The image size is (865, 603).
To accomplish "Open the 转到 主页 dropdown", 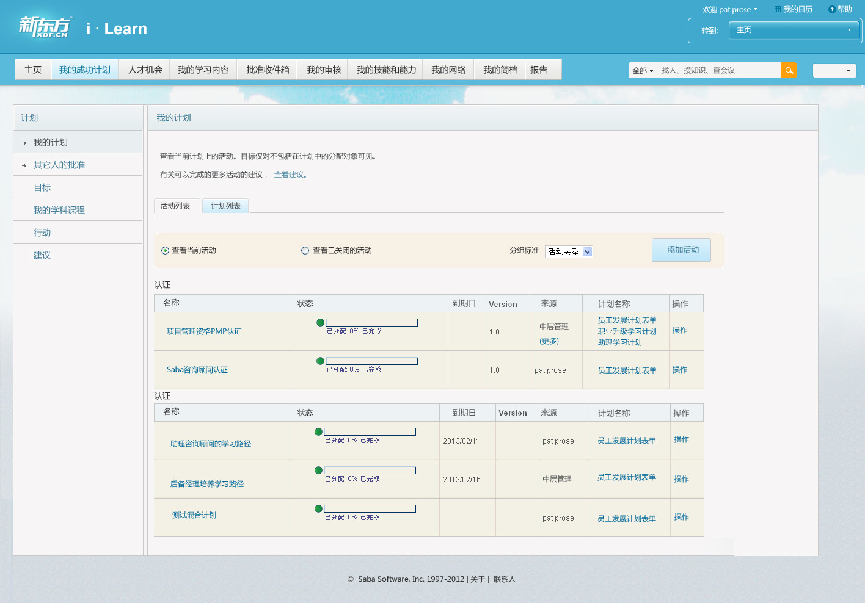I will 794,30.
